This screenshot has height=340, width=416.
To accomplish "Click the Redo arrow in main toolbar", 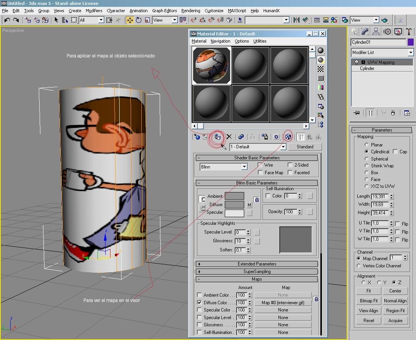I will [16, 20].
